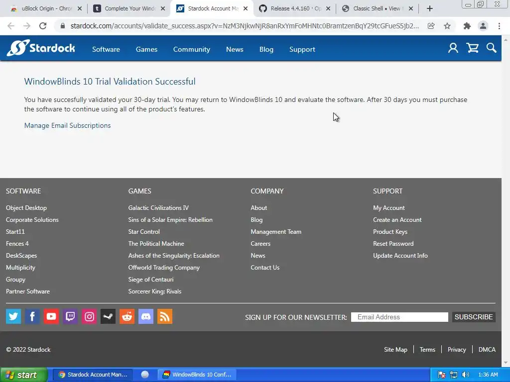Open Stardock's Discord server icon

tap(146, 316)
